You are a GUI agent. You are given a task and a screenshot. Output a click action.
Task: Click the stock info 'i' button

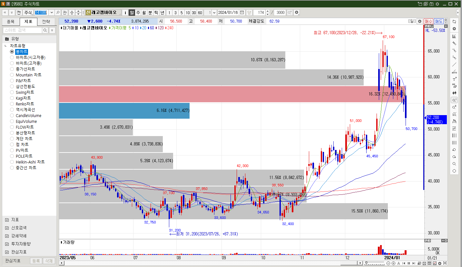(125, 13)
